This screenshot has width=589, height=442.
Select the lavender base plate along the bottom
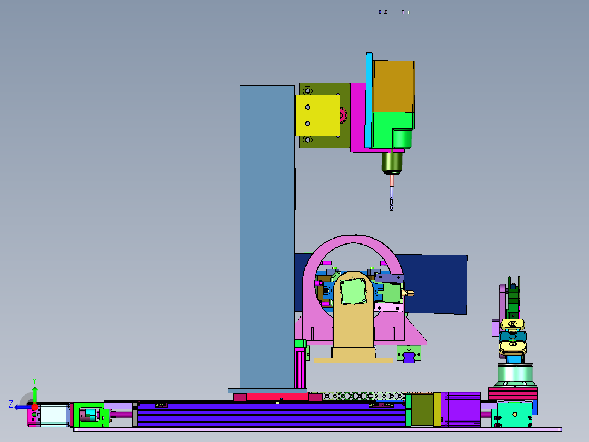(x=317, y=429)
